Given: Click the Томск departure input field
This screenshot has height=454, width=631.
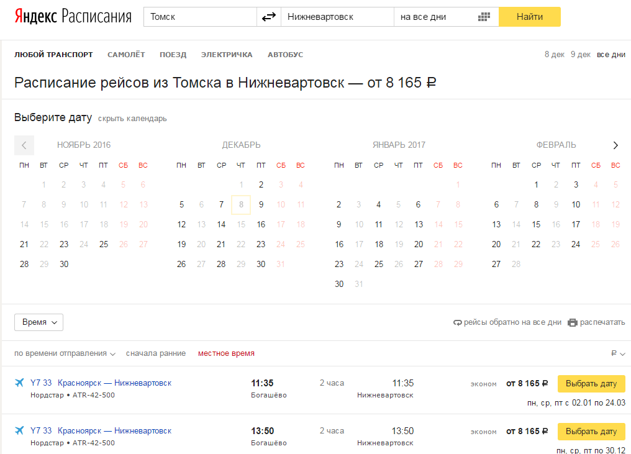Looking at the screenshot, I should (200, 17).
